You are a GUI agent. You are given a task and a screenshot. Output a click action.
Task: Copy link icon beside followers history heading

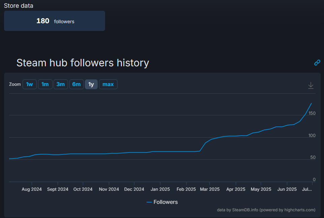pos(317,63)
